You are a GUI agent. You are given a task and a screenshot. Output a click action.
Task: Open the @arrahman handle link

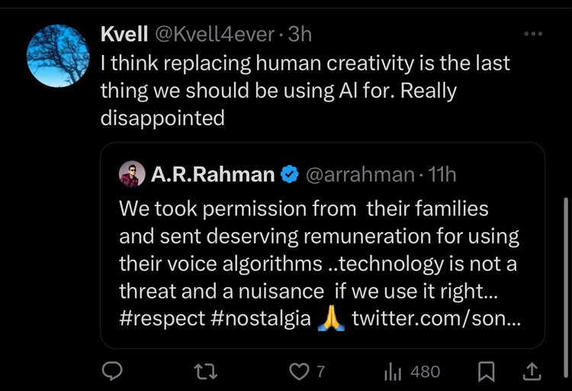tap(360, 175)
